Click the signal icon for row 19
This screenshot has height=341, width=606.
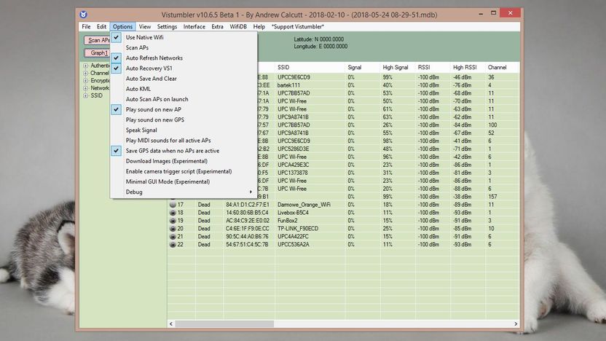173,221
